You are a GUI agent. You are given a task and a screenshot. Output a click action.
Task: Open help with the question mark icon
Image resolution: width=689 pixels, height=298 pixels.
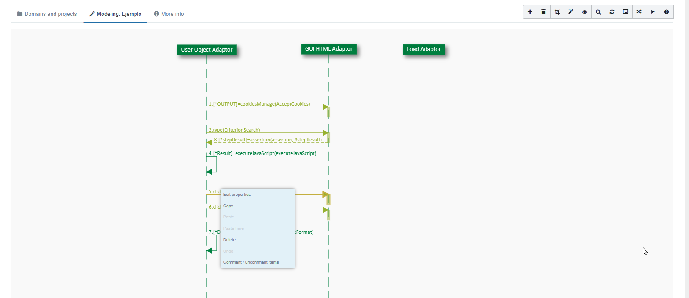[666, 12]
